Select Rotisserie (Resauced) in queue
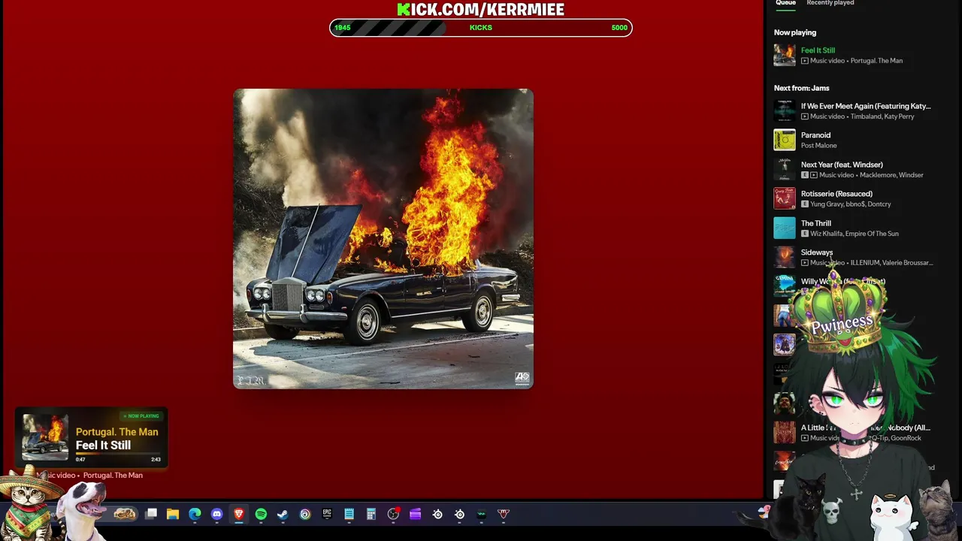This screenshot has width=962, height=541. [x=836, y=194]
